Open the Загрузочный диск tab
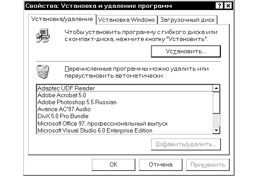The width and height of the screenshot is (258, 177). tap(187, 20)
